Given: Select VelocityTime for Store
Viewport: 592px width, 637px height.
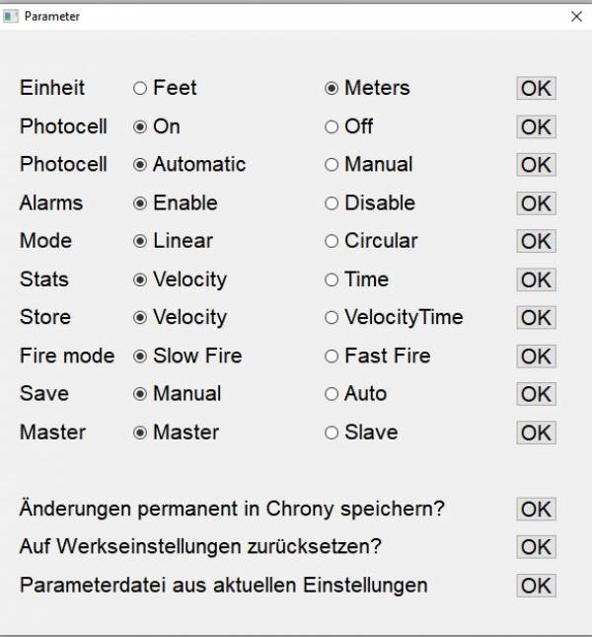Looking at the screenshot, I should point(332,317).
